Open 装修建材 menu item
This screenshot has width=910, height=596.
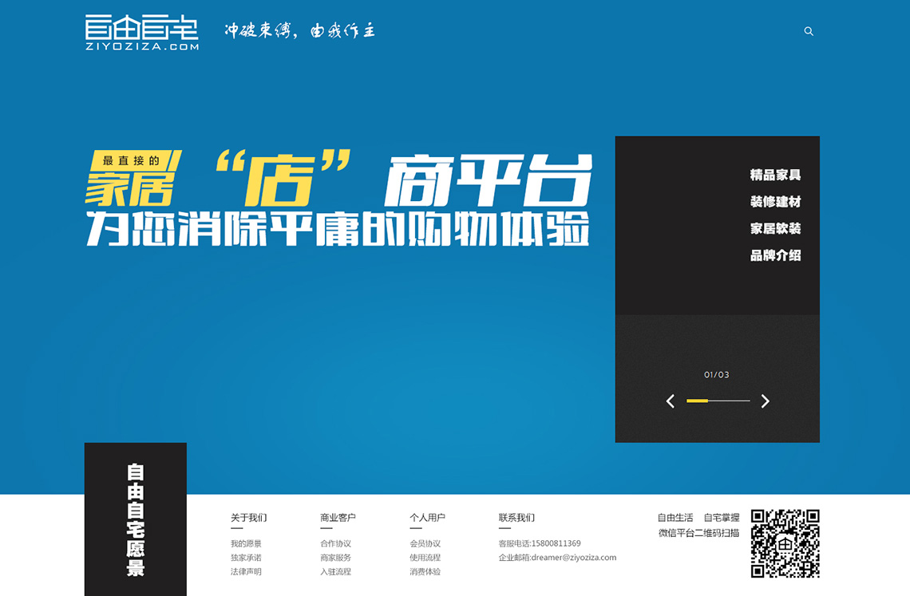pos(775,202)
